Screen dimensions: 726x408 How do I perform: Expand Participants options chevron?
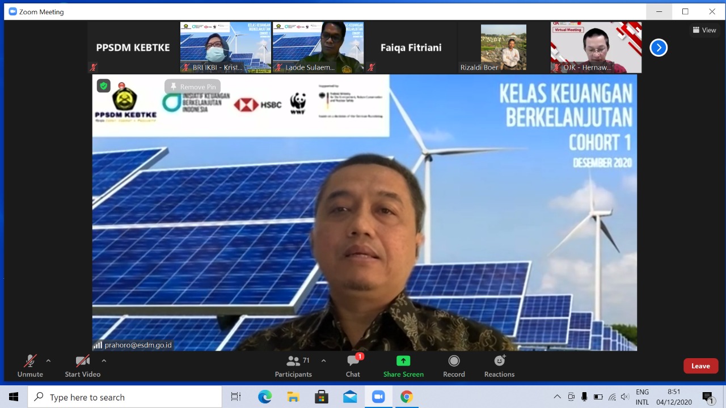coord(323,360)
